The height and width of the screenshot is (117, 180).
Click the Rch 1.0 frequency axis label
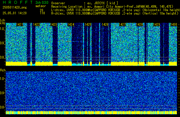coord(2,79)
